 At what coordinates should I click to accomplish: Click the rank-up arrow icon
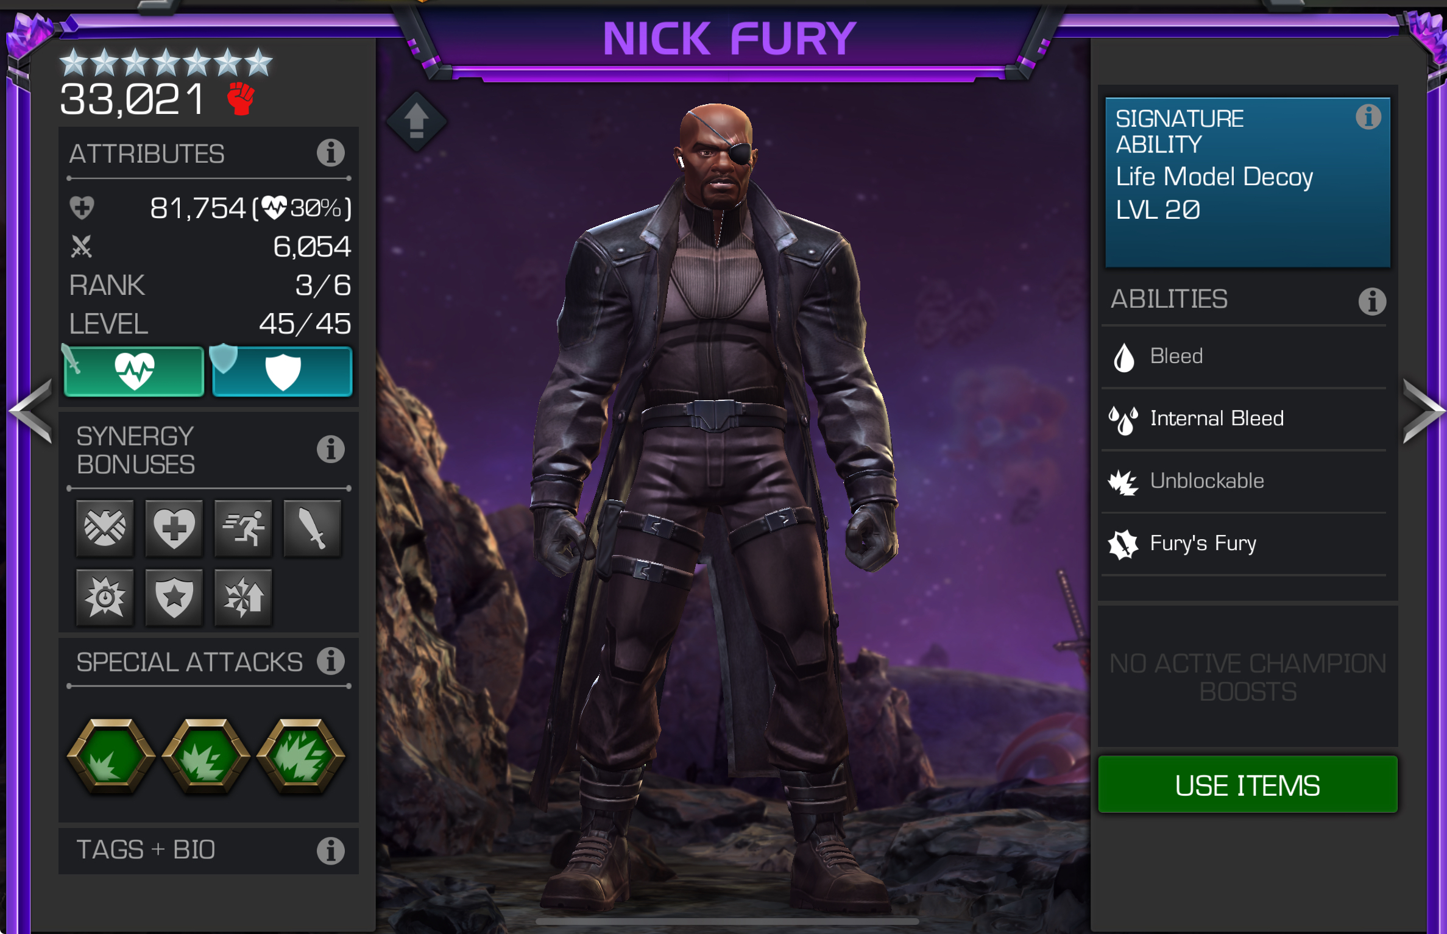pyautogui.click(x=417, y=121)
